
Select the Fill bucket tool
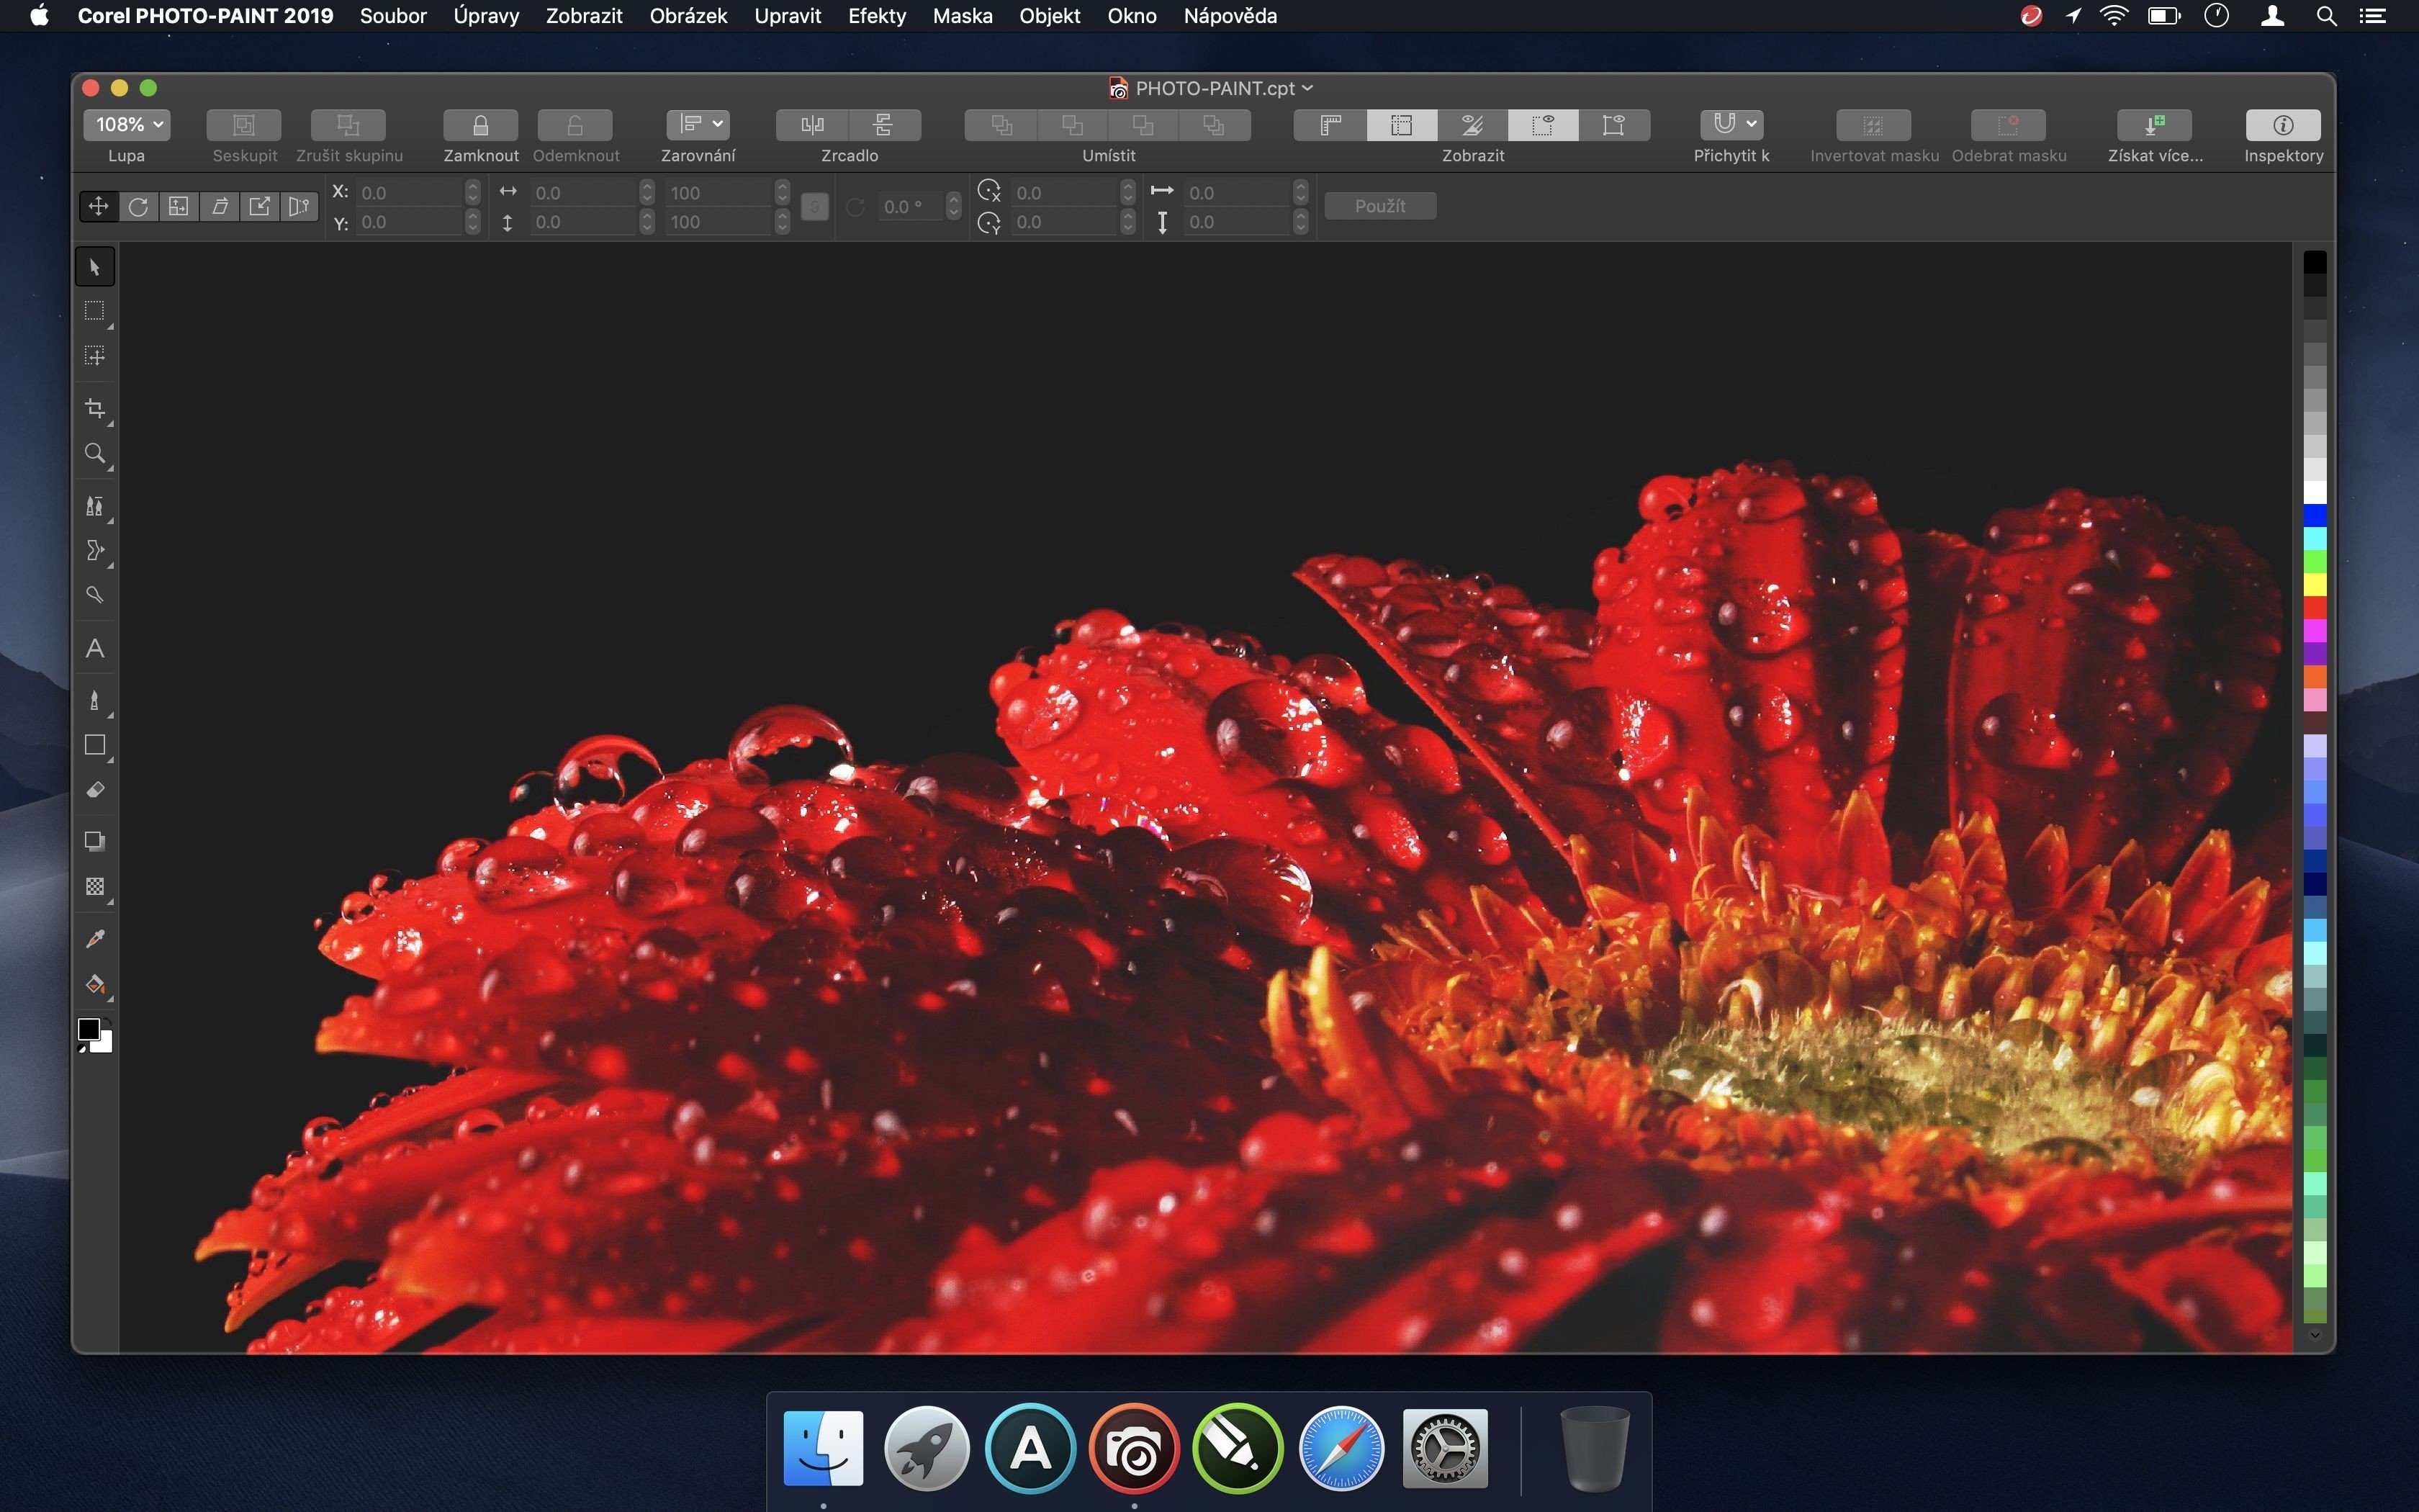tap(95, 985)
